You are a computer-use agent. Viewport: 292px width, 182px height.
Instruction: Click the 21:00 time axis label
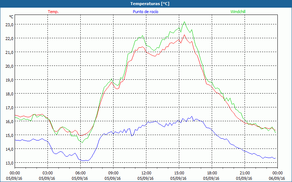[245, 173]
